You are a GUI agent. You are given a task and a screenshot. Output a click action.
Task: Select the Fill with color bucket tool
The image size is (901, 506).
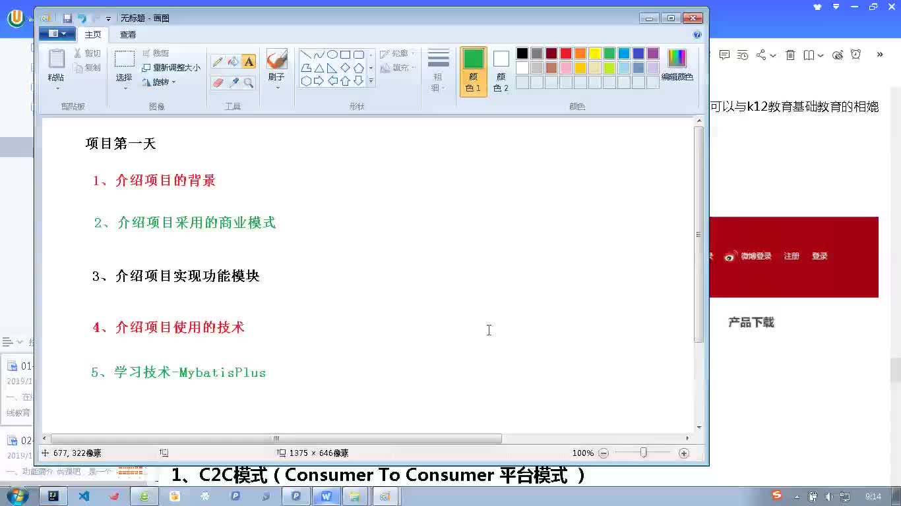coord(233,61)
